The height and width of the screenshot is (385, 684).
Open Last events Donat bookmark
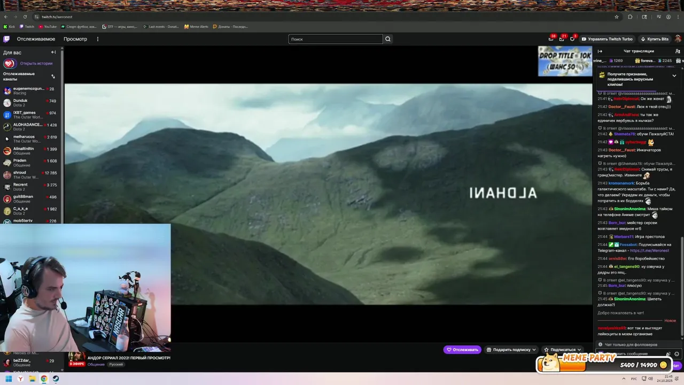pos(161,26)
